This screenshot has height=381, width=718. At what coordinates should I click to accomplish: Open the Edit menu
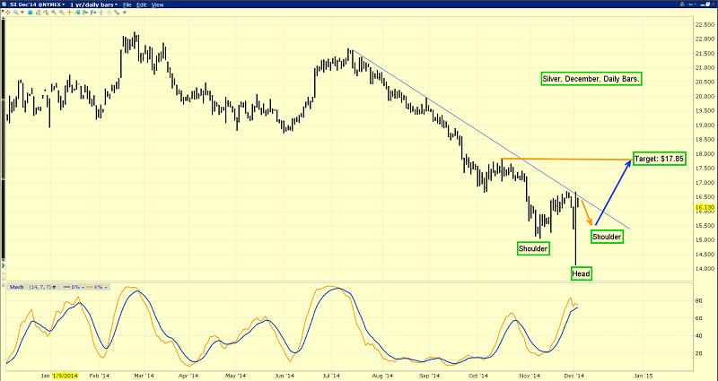[x=142, y=4]
